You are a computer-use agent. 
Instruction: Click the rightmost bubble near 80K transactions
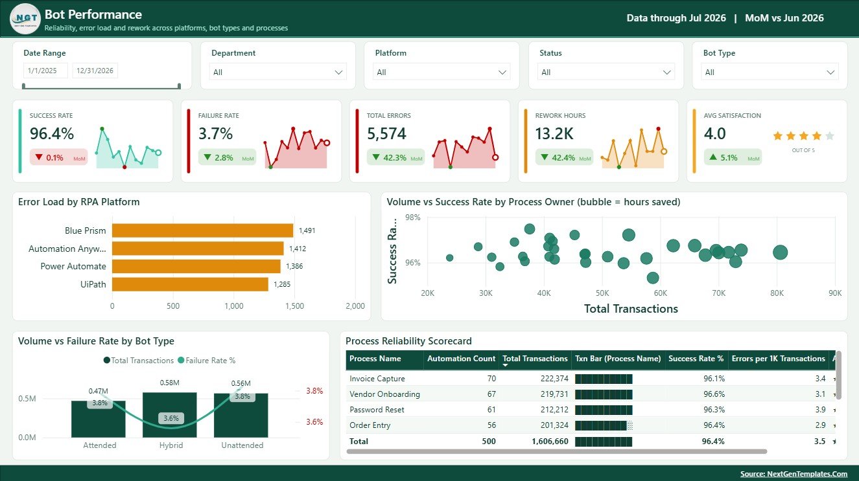tap(780, 252)
